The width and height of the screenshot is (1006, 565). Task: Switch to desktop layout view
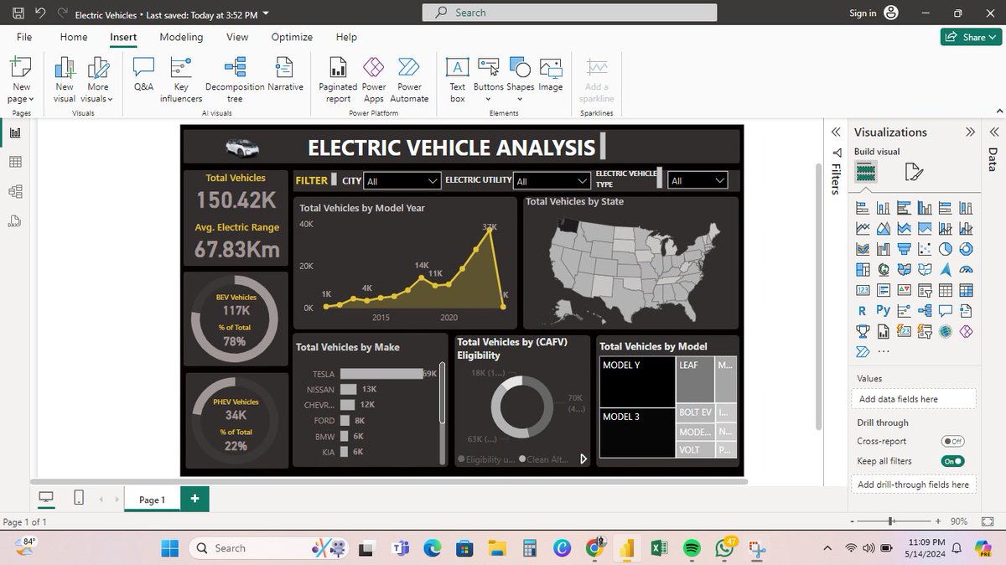coord(46,499)
